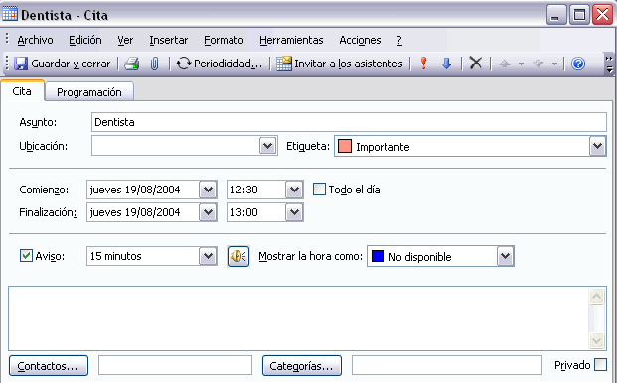Open the Archivo menu

tap(35, 40)
